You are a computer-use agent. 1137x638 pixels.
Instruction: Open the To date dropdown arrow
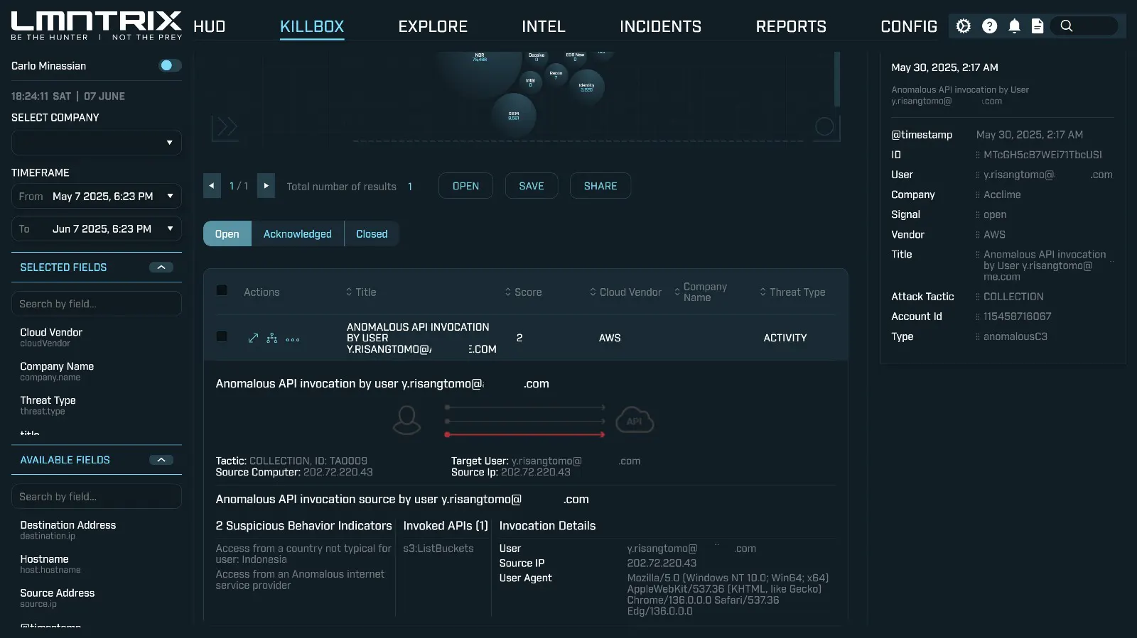[170, 229]
